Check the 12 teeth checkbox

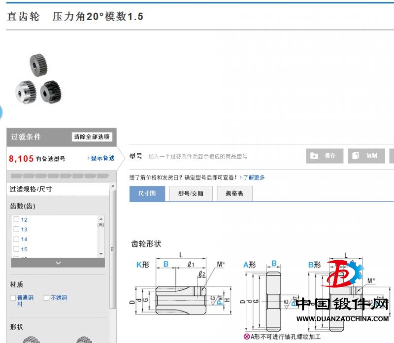coord(16,220)
